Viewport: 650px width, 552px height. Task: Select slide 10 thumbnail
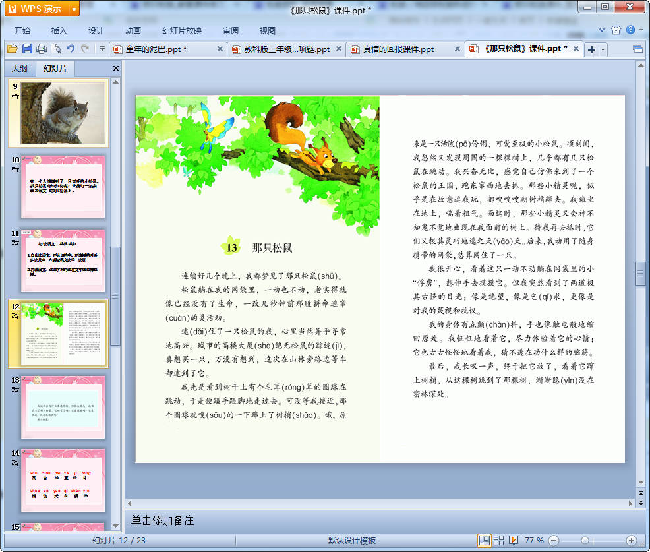click(x=63, y=187)
